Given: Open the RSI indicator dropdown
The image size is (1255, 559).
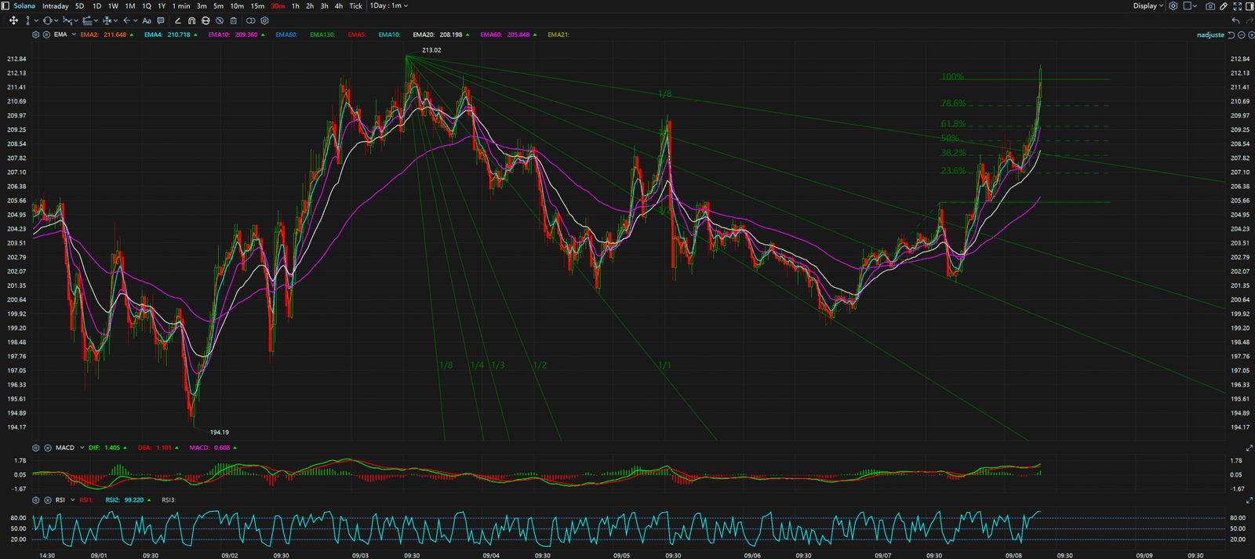Looking at the screenshot, I should [73, 499].
